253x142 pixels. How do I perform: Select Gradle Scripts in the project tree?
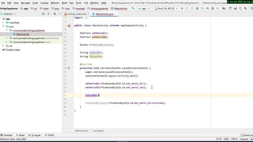[x=13, y=50]
